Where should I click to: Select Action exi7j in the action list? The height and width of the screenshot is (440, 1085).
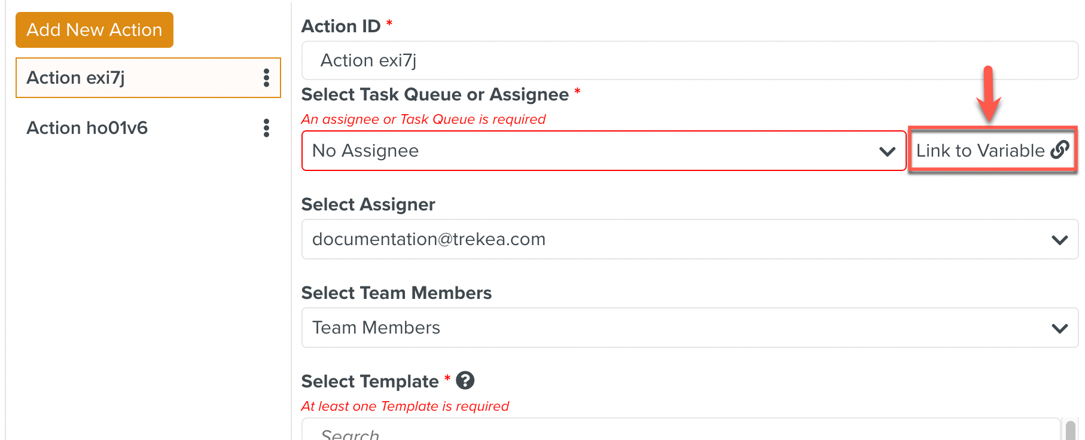click(148, 78)
